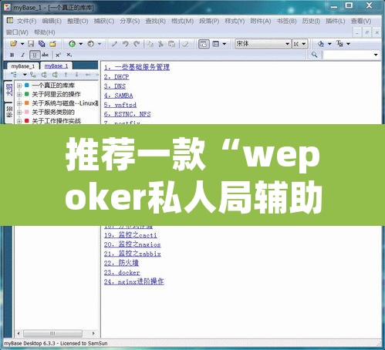Click the tree scrollbar right arrow
Image resolution: width=385 pixels, height=350 pixels.
(93, 334)
